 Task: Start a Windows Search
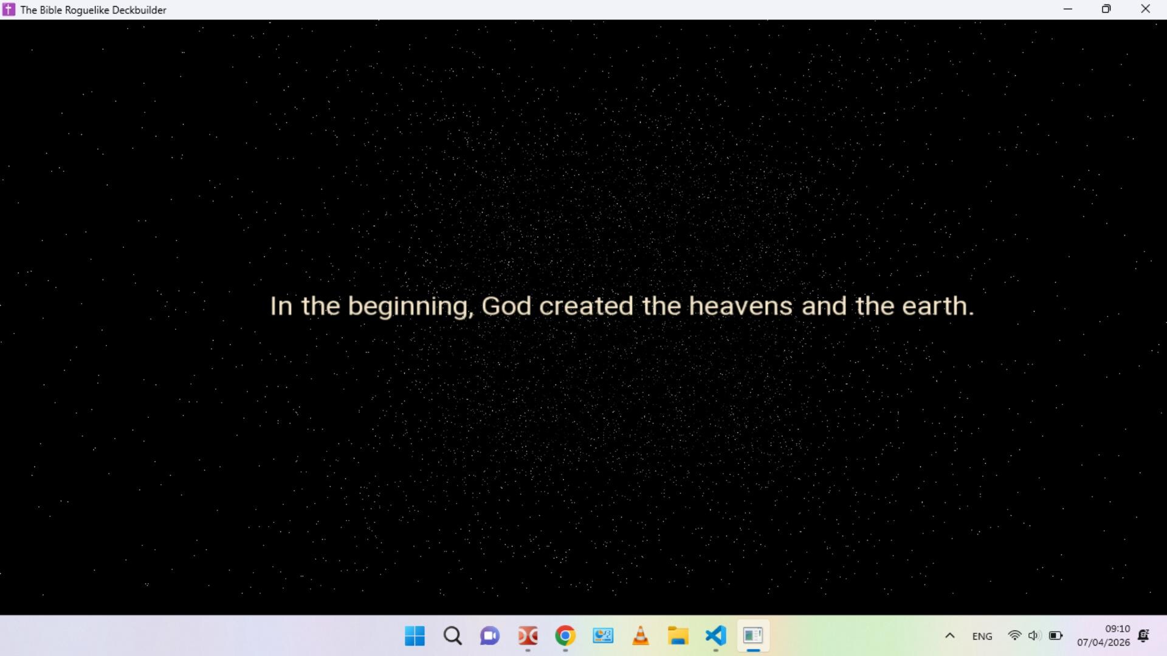(x=452, y=636)
